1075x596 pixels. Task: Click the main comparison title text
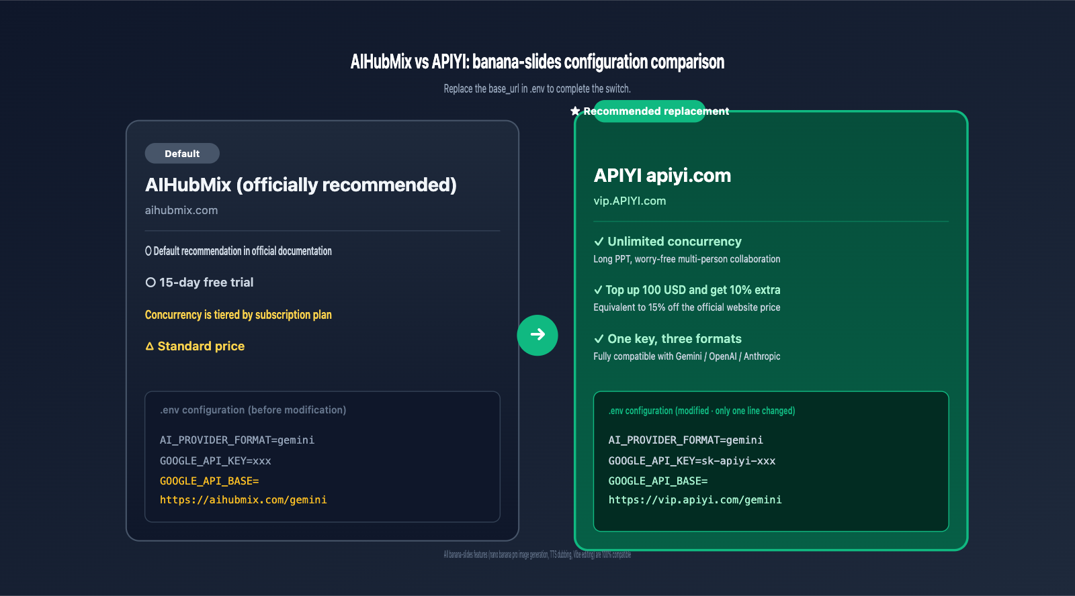click(x=537, y=62)
